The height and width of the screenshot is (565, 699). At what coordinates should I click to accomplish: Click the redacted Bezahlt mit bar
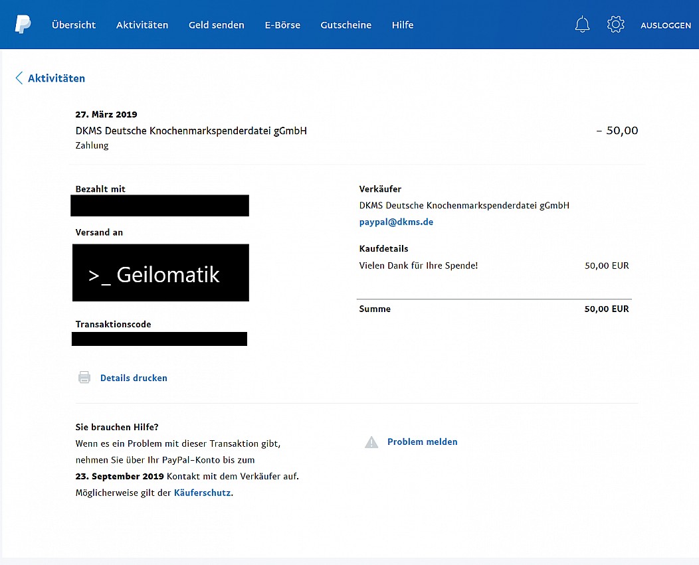[159, 205]
